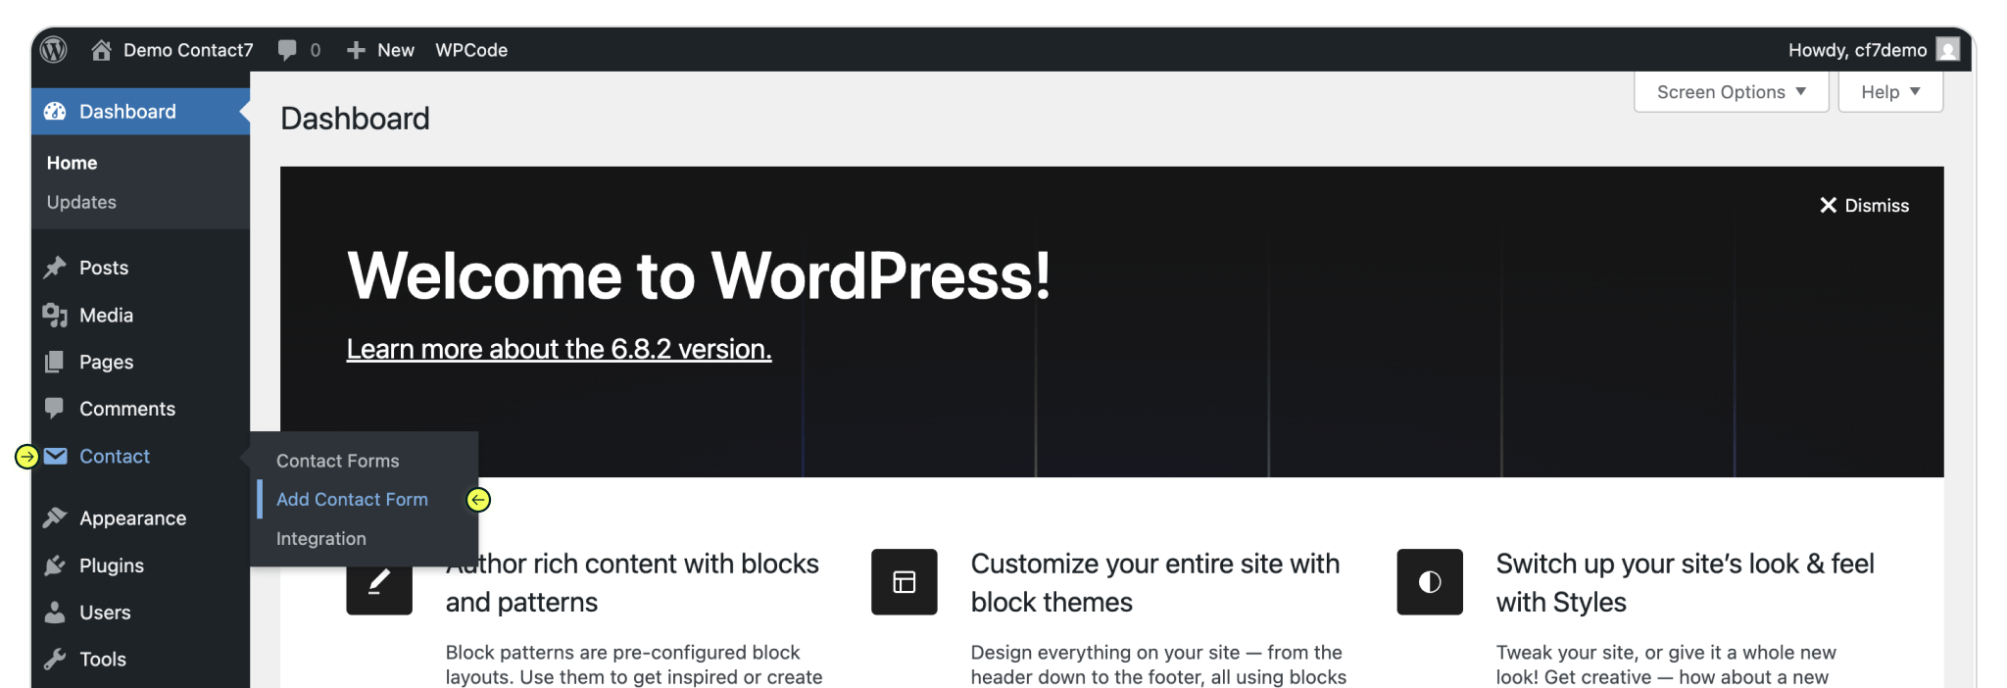Click the Contact envelope icon
This screenshot has width=2007, height=688.
coord(56,456)
